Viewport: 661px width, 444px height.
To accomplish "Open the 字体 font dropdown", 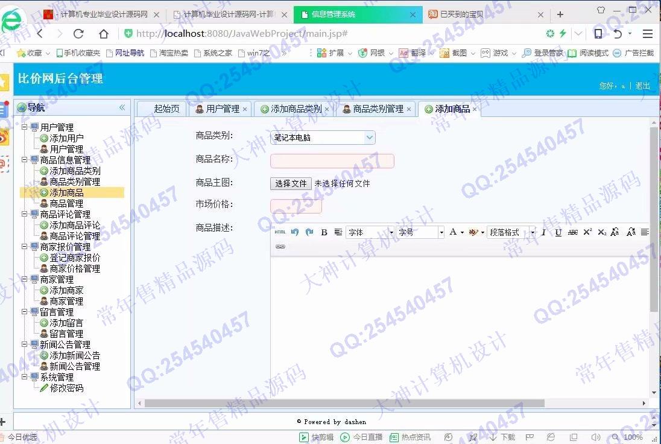I will tap(370, 232).
